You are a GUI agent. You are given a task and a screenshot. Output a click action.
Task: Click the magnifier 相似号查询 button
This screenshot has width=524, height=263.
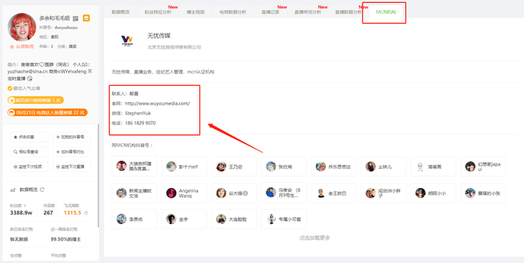tap(29, 152)
